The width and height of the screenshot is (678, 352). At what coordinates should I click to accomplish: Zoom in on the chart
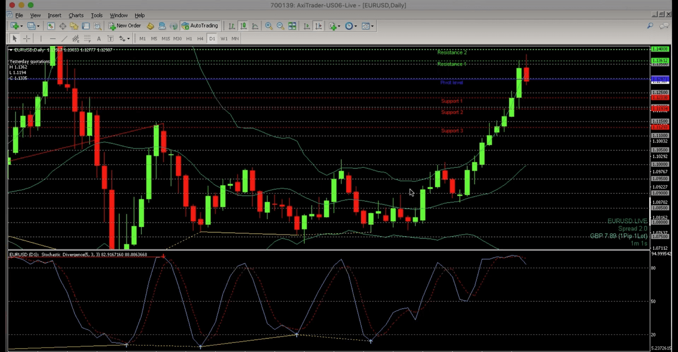coord(269,26)
